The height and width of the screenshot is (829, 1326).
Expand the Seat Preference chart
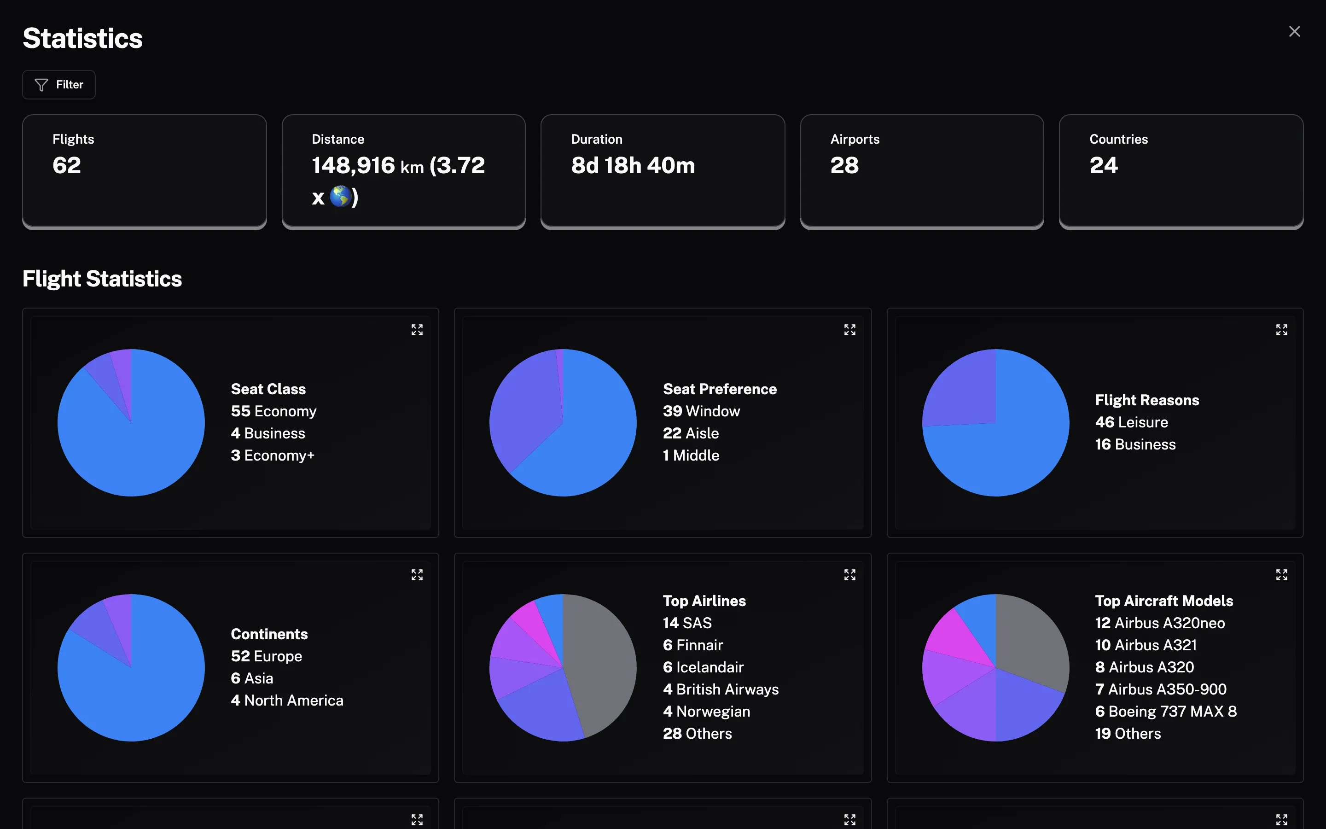(x=849, y=329)
